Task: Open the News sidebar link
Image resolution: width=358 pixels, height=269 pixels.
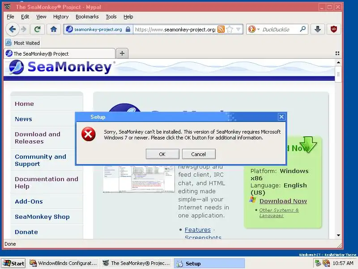Action: click(x=23, y=119)
